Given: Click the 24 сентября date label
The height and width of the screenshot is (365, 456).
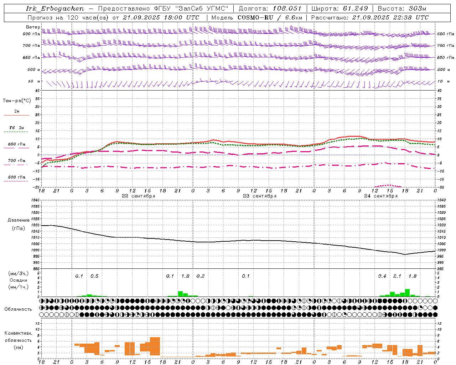Looking at the screenshot, I should coord(381,196).
